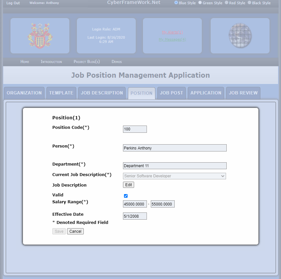Click the globe sphere image
Image resolution: width=281 pixels, height=279 pixels.
[240, 35]
